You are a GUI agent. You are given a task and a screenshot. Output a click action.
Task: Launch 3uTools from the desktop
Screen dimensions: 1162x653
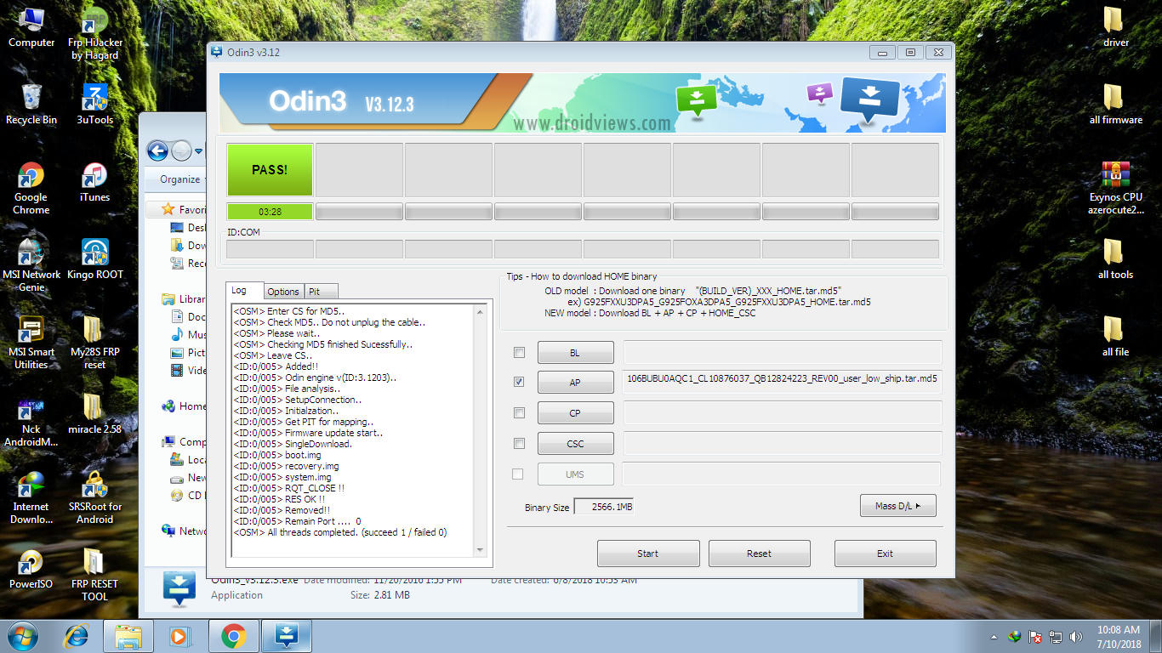(x=94, y=105)
